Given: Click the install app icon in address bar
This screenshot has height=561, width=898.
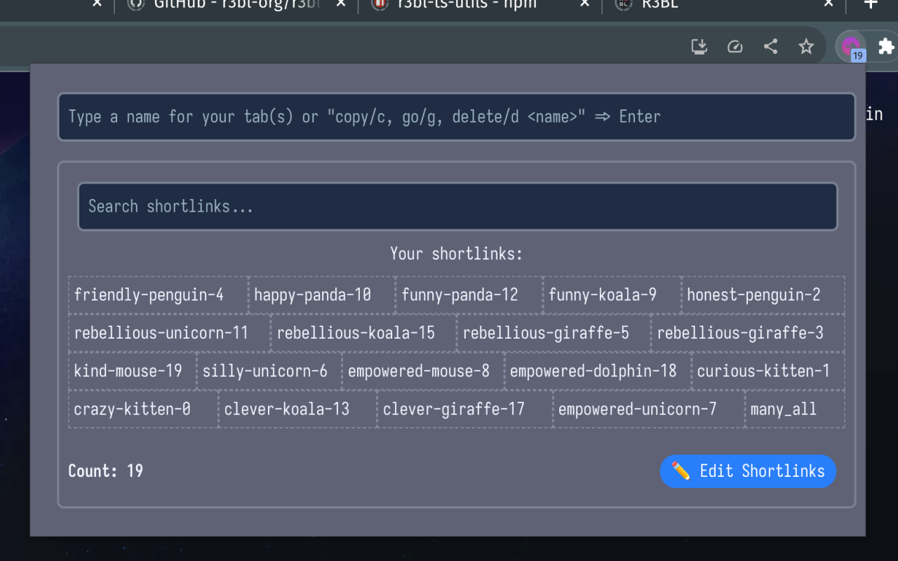Looking at the screenshot, I should 699,46.
